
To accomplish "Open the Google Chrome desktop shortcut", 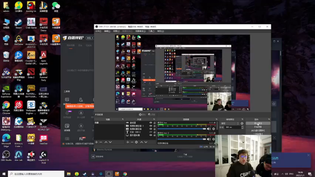I will pyautogui.click(x=6, y=108).
